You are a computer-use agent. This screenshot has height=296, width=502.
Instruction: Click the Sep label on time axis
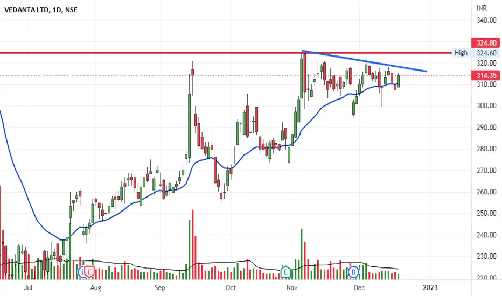(160, 288)
